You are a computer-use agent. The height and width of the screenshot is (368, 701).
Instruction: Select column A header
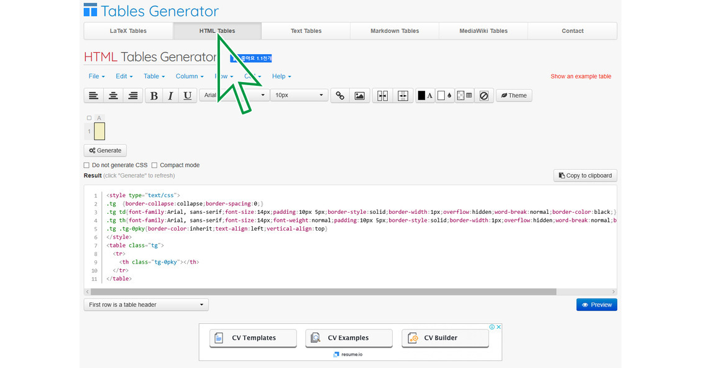point(99,118)
